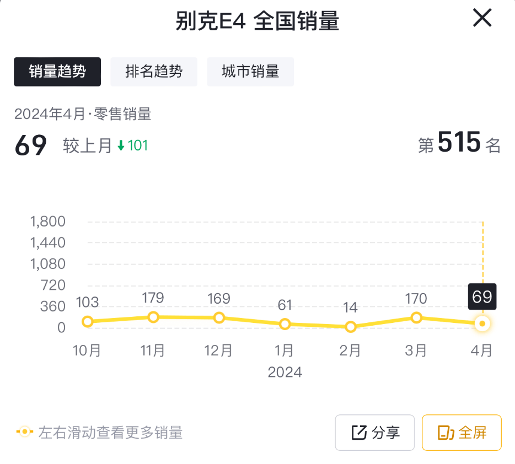Click the swipe hint icon at bottom left
Viewport: 515px width, 464px height.
pyautogui.click(x=24, y=432)
